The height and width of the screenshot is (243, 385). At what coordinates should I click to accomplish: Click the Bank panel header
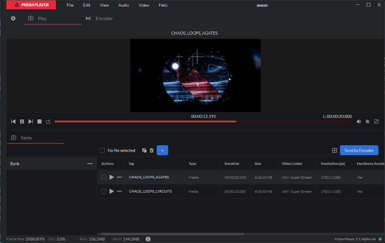[52, 164]
